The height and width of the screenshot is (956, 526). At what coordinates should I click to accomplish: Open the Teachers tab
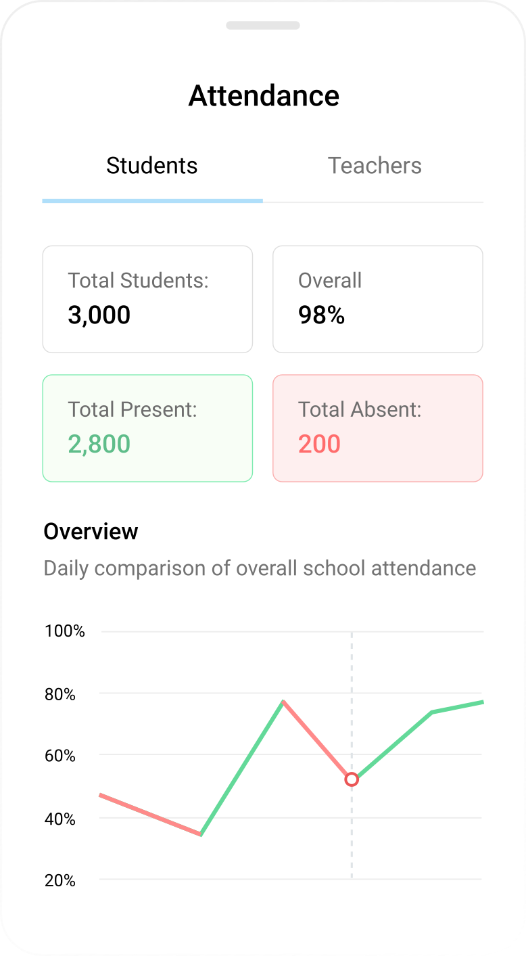click(375, 166)
